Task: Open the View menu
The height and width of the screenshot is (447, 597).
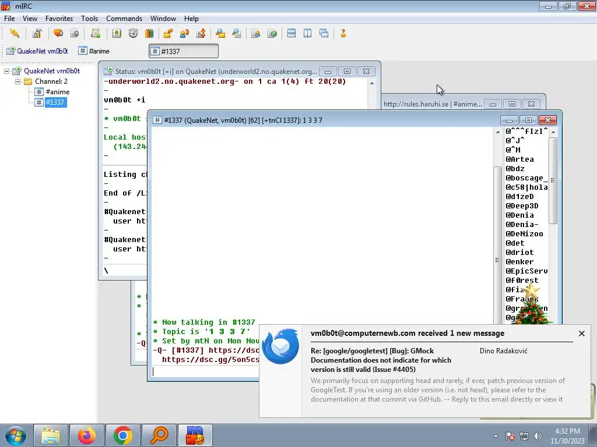Action: coord(30,18)
